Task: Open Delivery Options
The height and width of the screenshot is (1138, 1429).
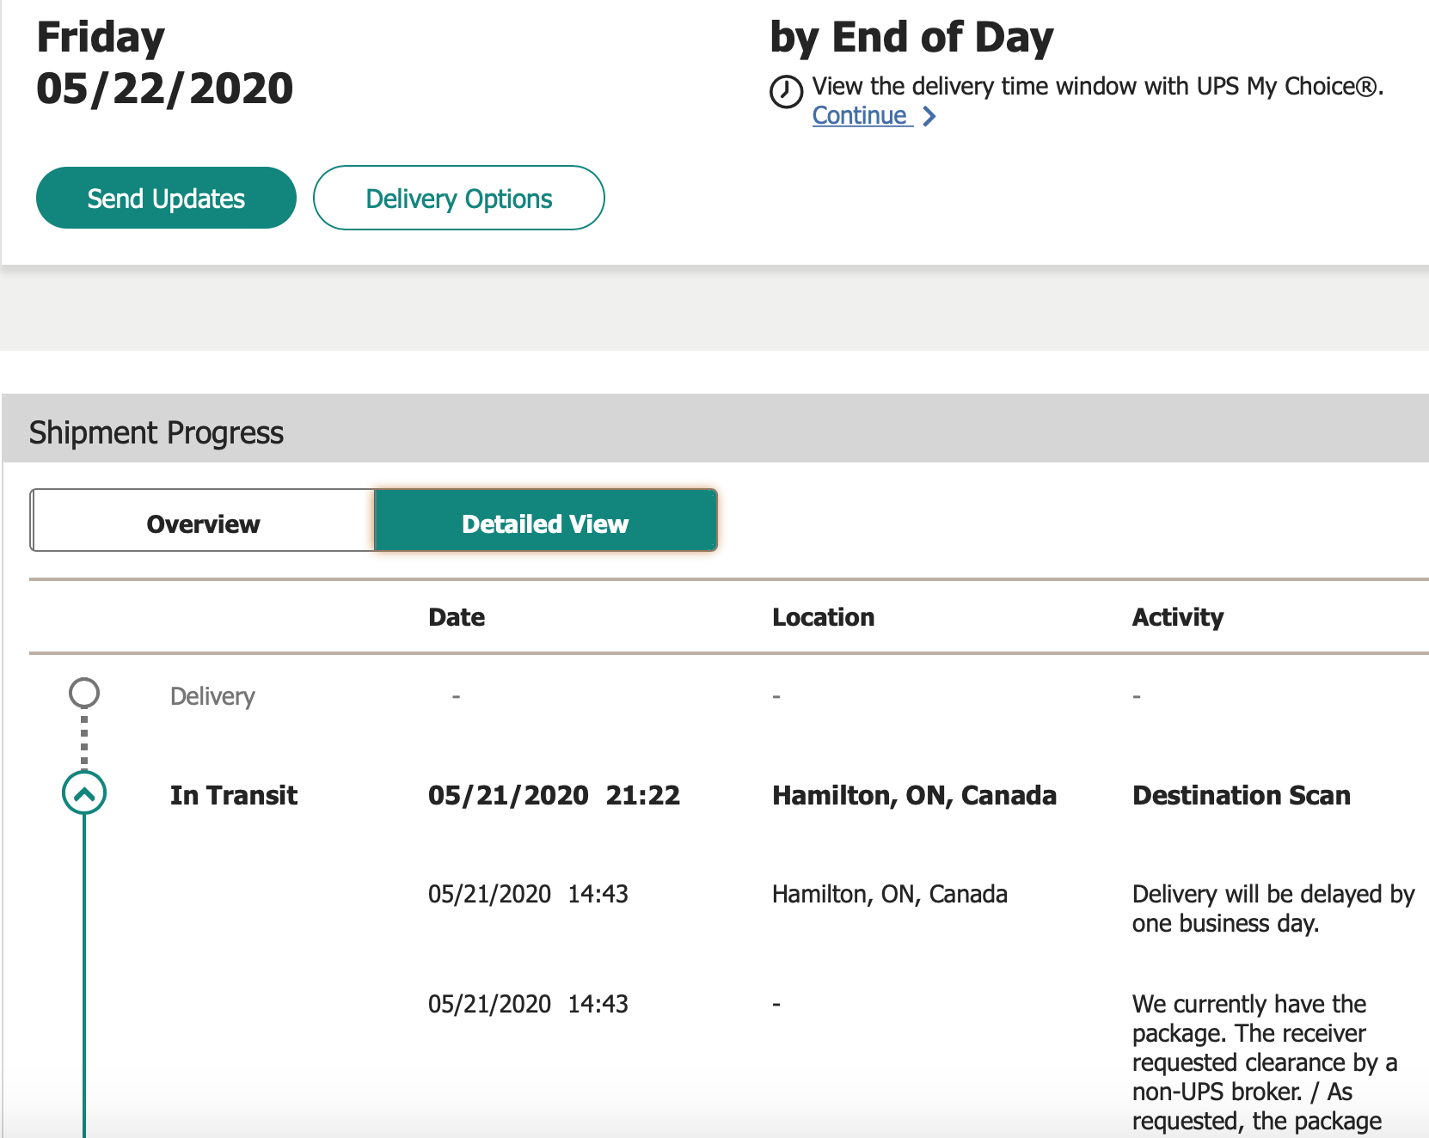Action: [x=459, y=198]
